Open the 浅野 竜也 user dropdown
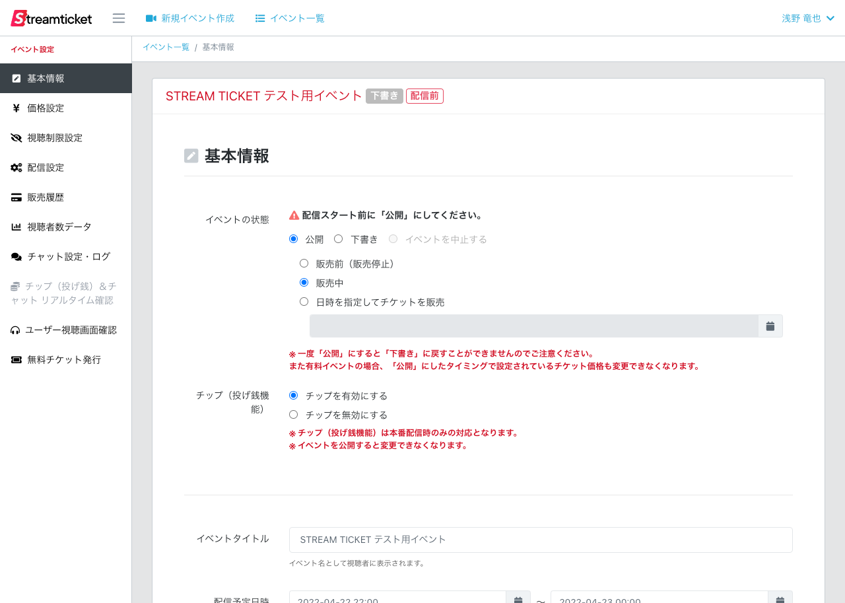The image size is (845, 603). click(x=808, y=18)
